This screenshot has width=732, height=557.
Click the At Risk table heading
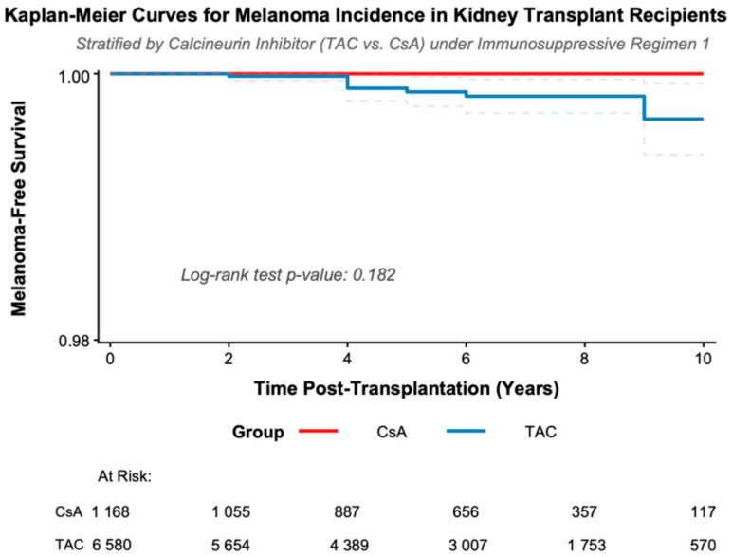tap(124, 476)
